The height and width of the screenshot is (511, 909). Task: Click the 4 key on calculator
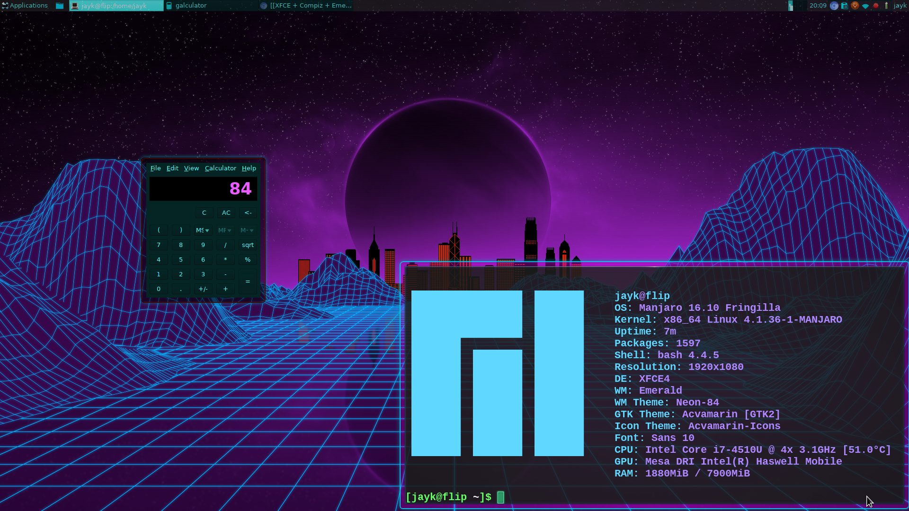(159, 259)
